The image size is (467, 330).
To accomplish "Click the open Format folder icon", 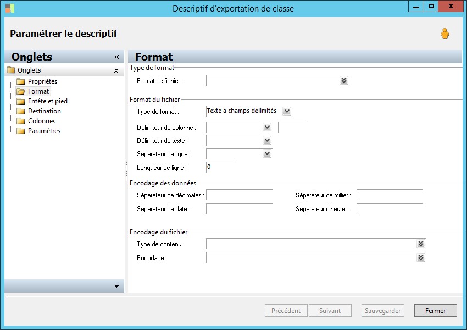I will 20,91.
